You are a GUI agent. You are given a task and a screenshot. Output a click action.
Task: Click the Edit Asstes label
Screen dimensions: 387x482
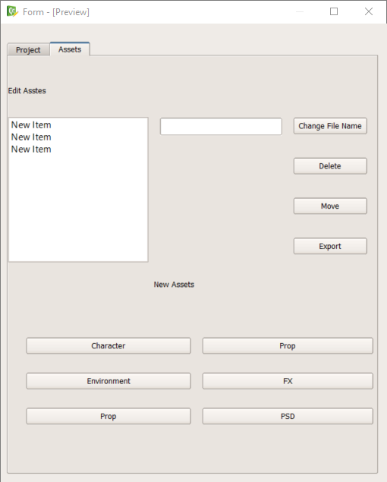(x=27, y=90)
